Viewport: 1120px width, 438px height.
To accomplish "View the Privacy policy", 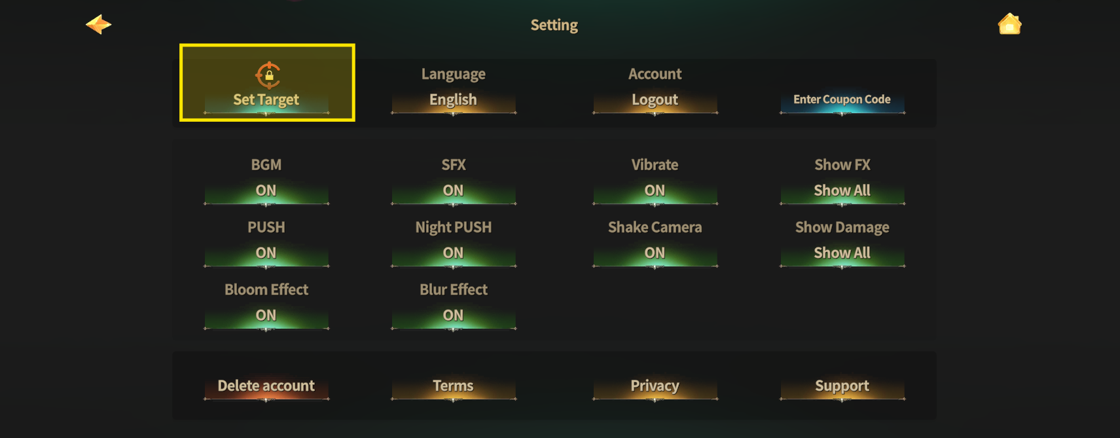I will pyautogui.click(x=655, y=386).
